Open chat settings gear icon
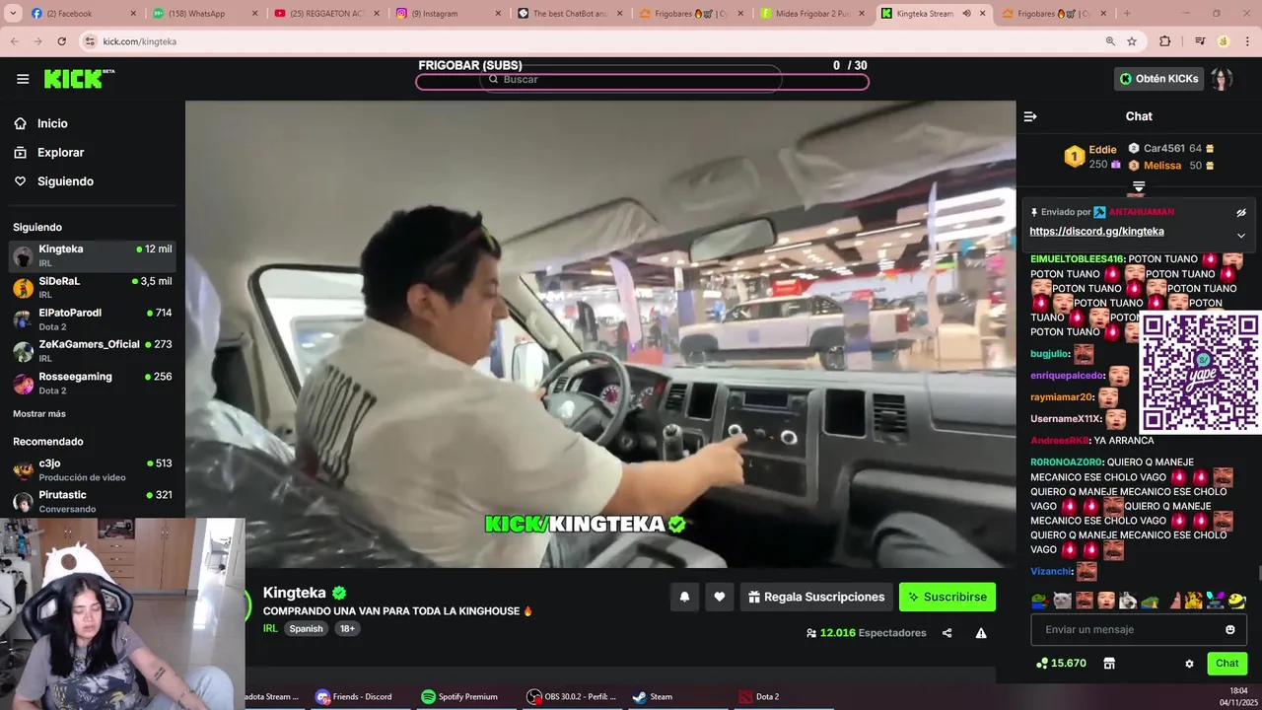This screenshot has height=710, width=1262. coord(1190,664)
